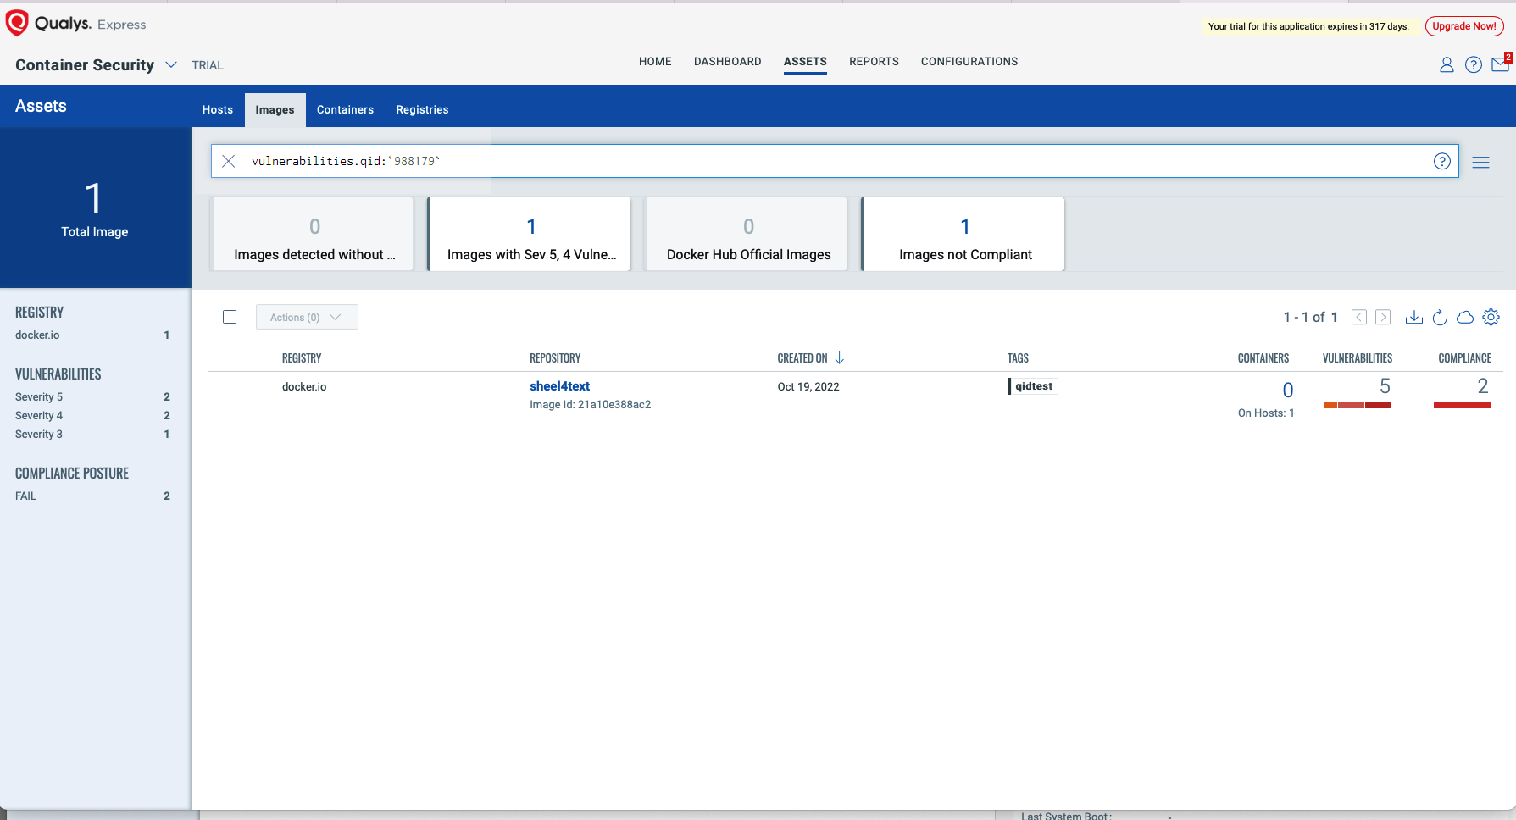Refresh the image list

[x=1439, y=317]
